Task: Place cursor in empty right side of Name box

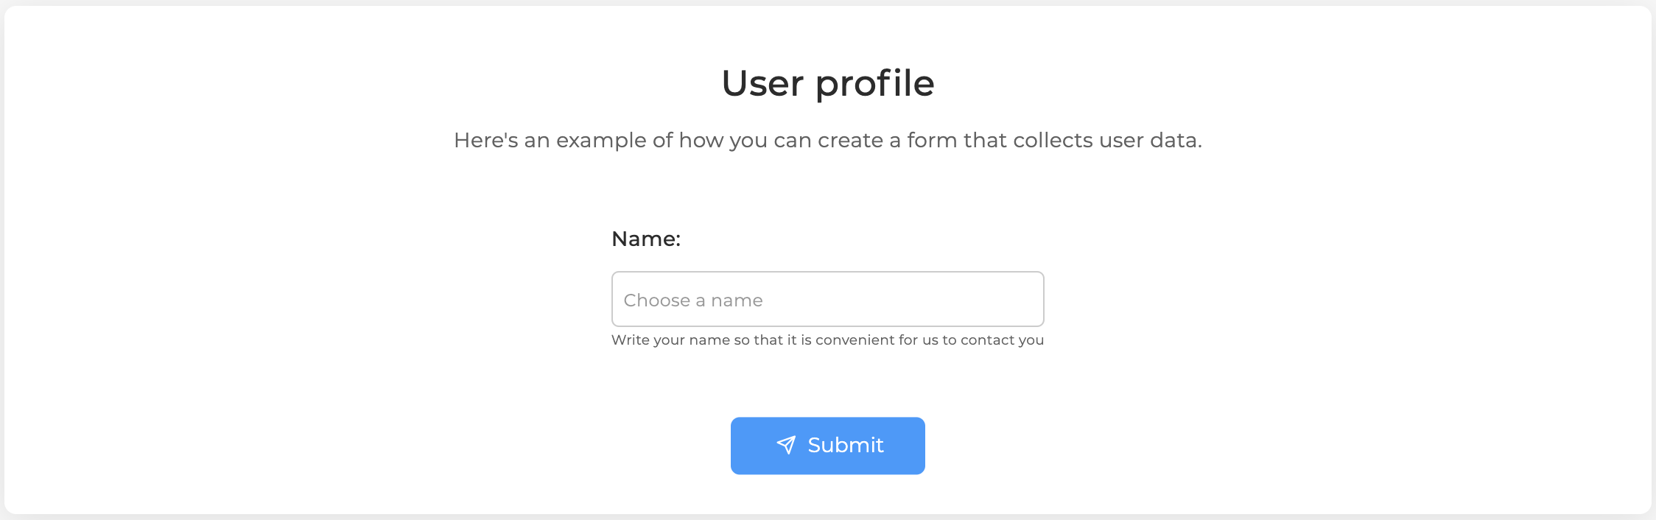Action: pyautogui.click(x=921, y=299)
